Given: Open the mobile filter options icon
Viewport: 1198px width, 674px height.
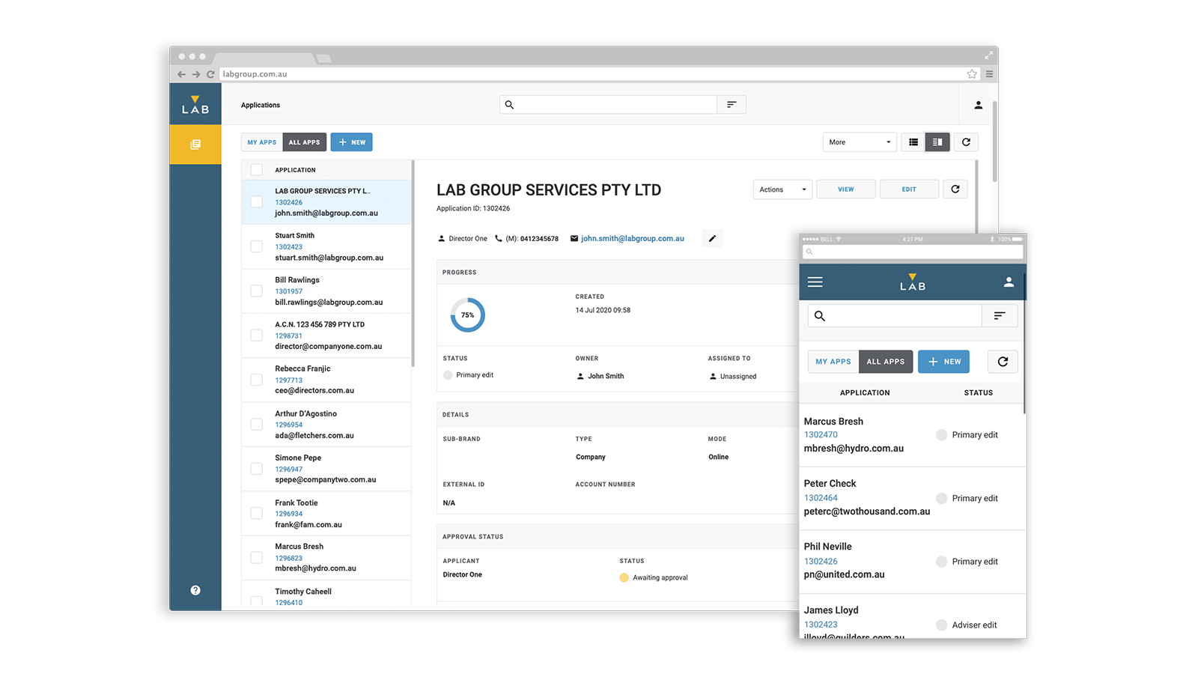Looking at the screenshot, I should [x=1000, y=316].
